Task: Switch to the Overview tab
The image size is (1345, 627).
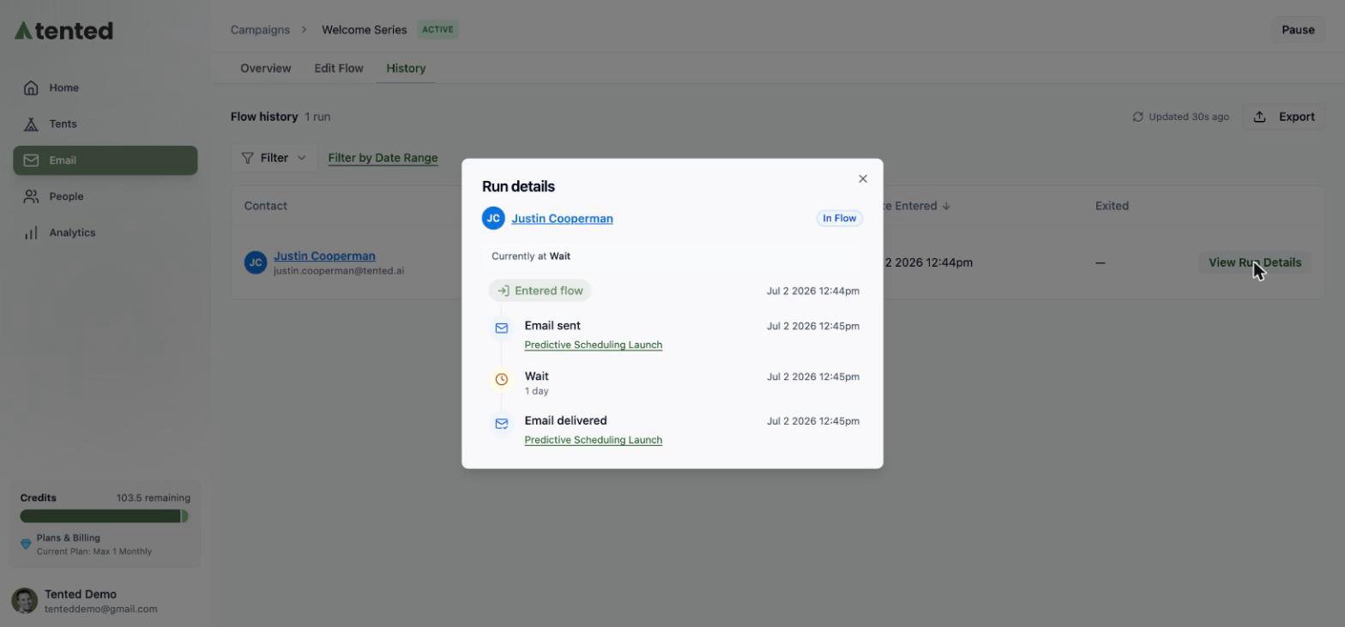Action: (266, 68)
